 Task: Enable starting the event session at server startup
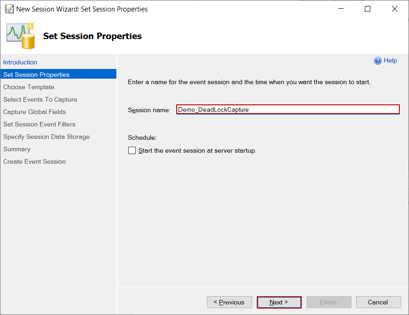pyautogui.click(x=132, y=150)
